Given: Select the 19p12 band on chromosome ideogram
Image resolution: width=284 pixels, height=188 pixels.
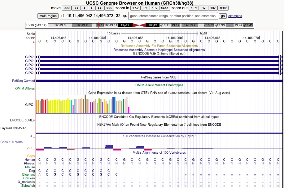Looking at the screenshot, I should [125, 25].
